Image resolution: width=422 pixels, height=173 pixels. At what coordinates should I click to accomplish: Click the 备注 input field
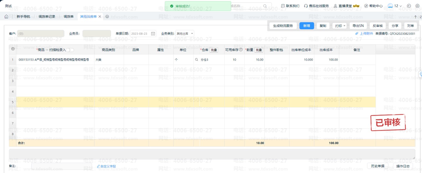click(x=61, y=166)
